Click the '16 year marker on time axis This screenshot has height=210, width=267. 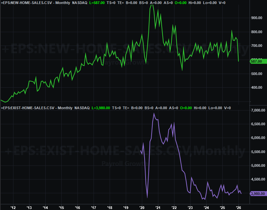[77, 207]
